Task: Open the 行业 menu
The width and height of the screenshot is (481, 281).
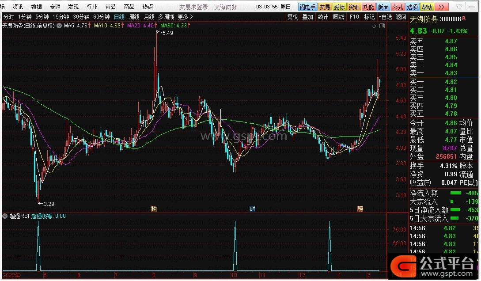Action: coord(92,7)
